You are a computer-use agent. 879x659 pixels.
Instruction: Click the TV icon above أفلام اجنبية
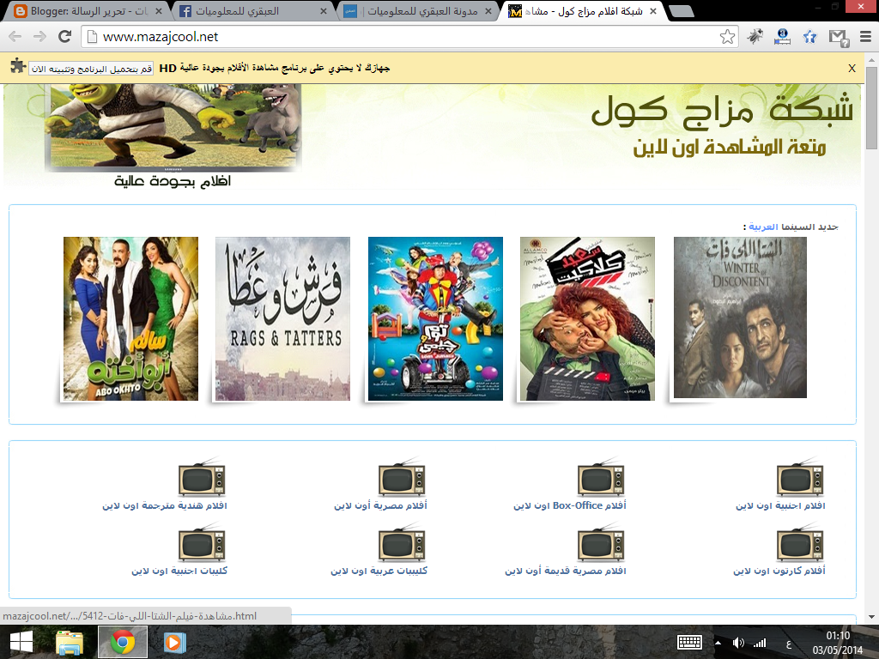point(800,477)
